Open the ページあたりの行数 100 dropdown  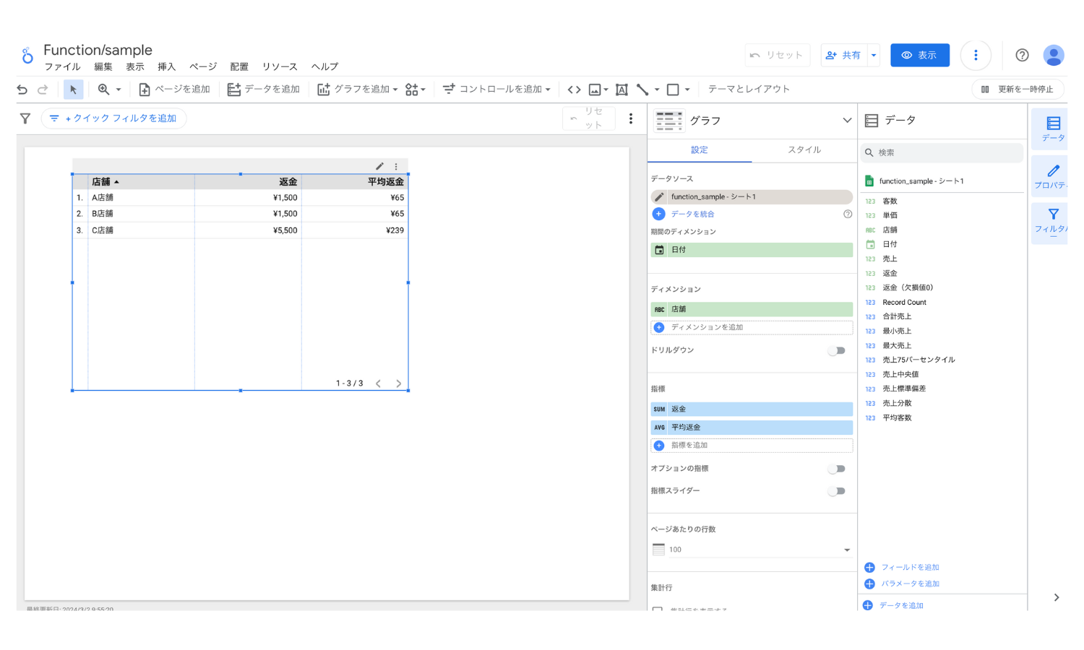[x=752, y=550]
